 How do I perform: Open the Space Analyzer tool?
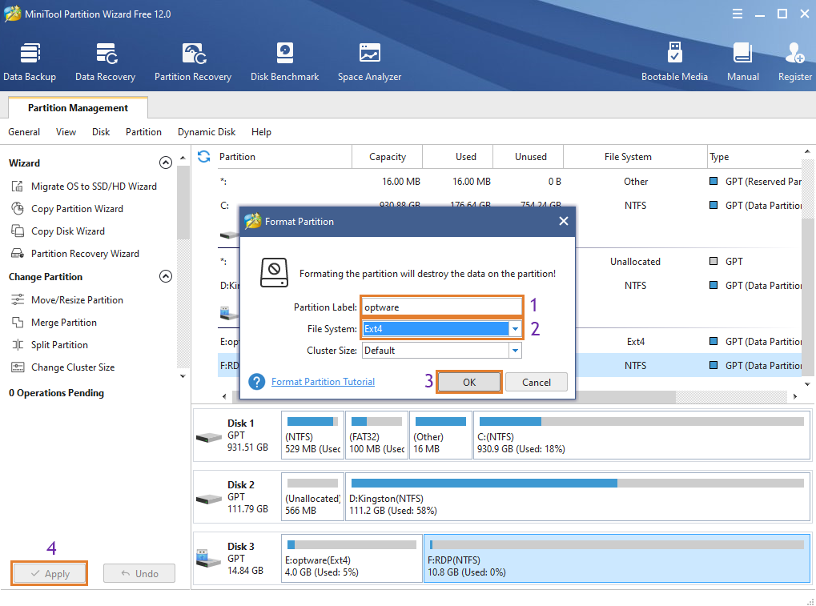click(369, 62)
